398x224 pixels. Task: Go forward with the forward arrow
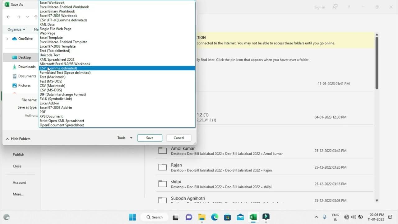tap(19, 17)
